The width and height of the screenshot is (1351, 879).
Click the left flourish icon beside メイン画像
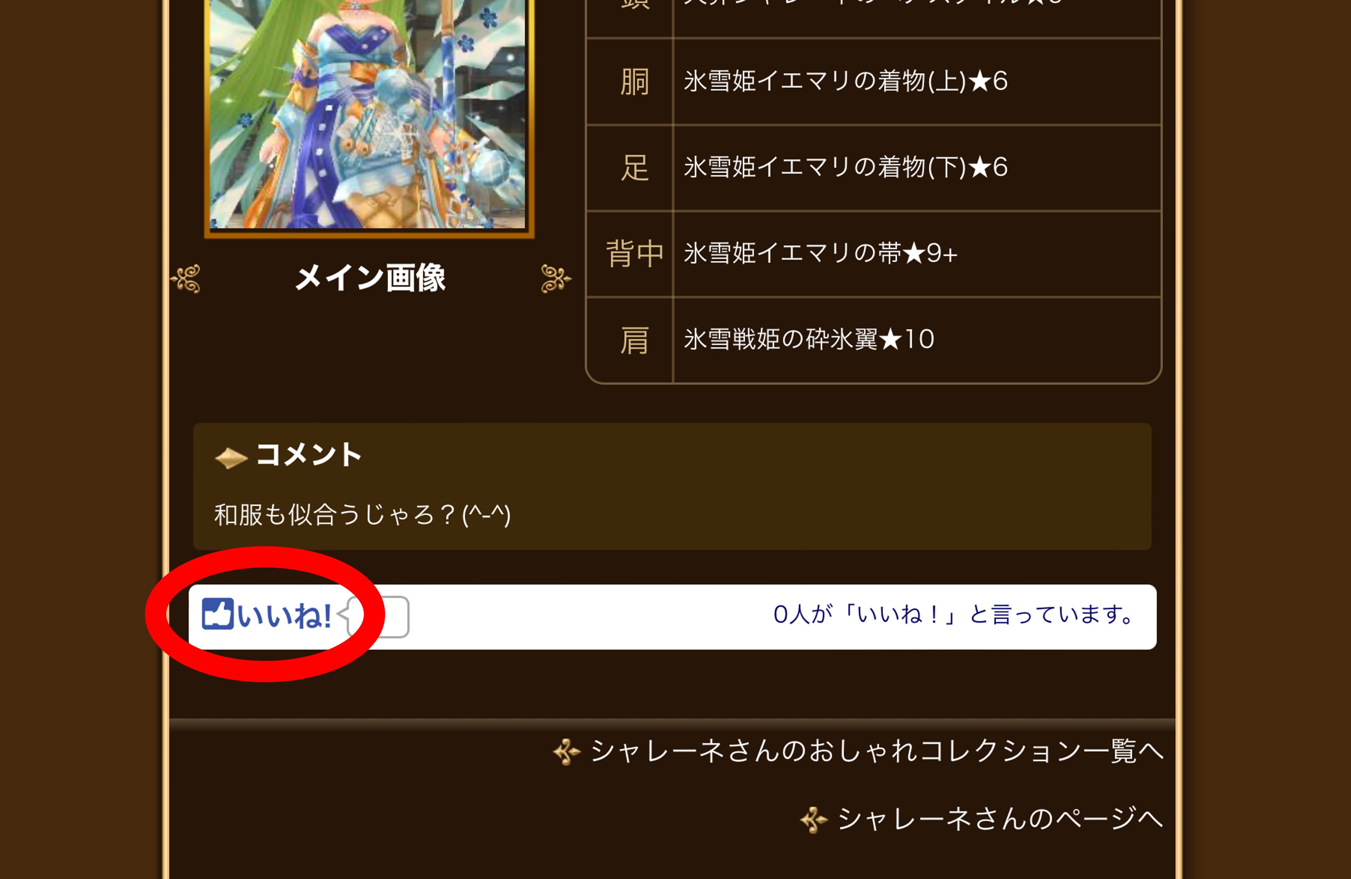[185, 279]
